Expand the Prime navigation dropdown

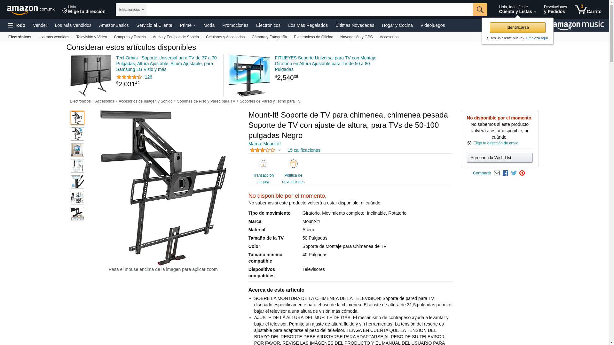(188, 25)
